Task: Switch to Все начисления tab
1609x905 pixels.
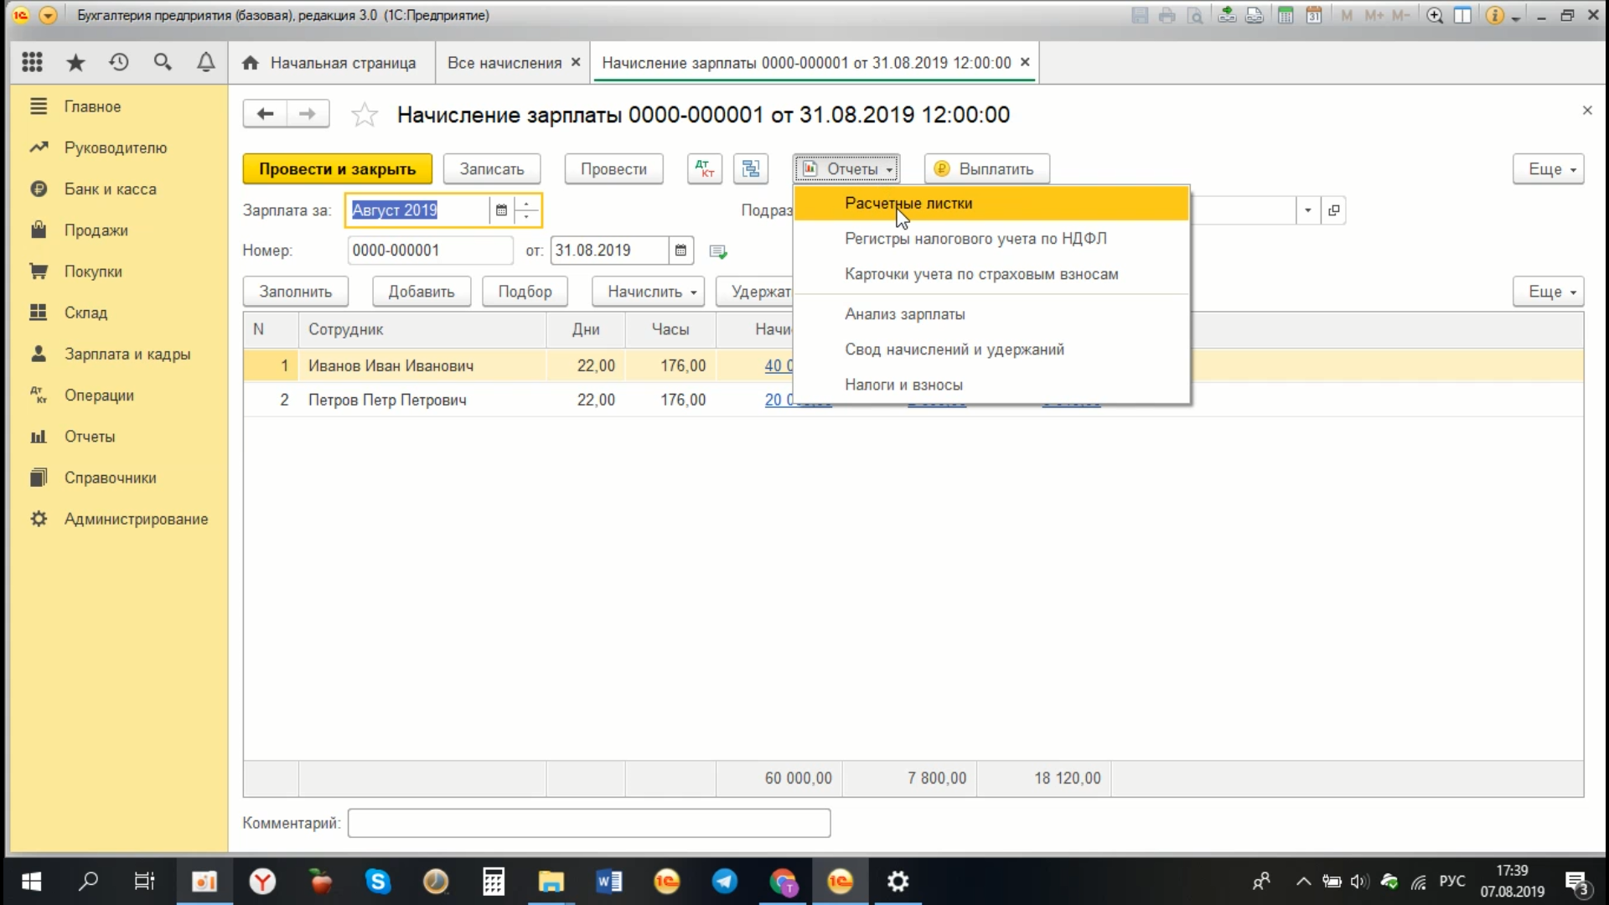Action: pyautogui.click(x=504, y=63)
